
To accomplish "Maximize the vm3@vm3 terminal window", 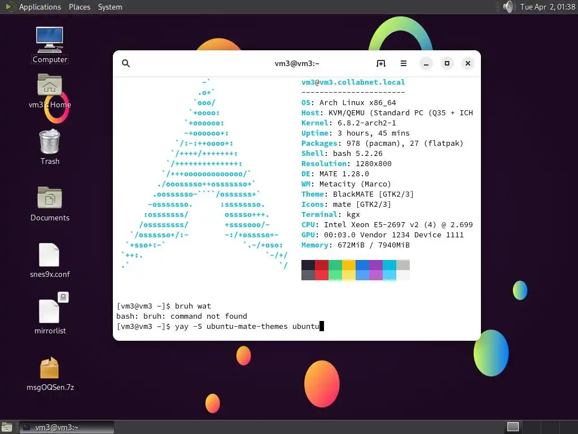I will click(x=447, y=63).
